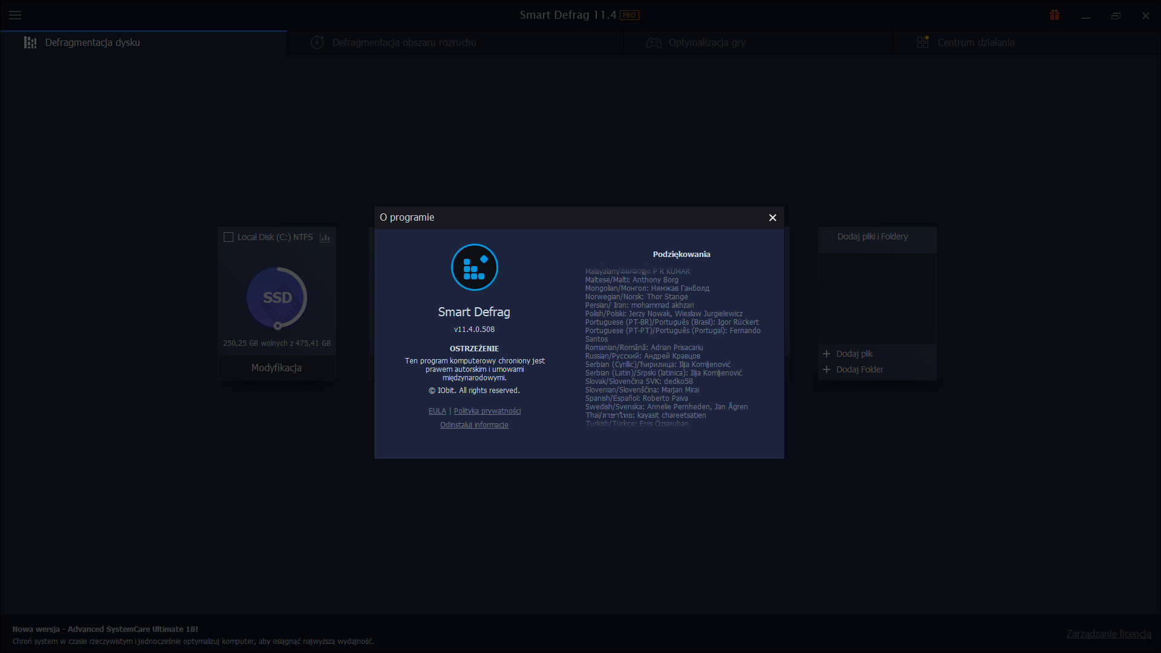Click the gift box icon
The height and width of the screenshot is (653, 1161).
(x=1055, y=15)
